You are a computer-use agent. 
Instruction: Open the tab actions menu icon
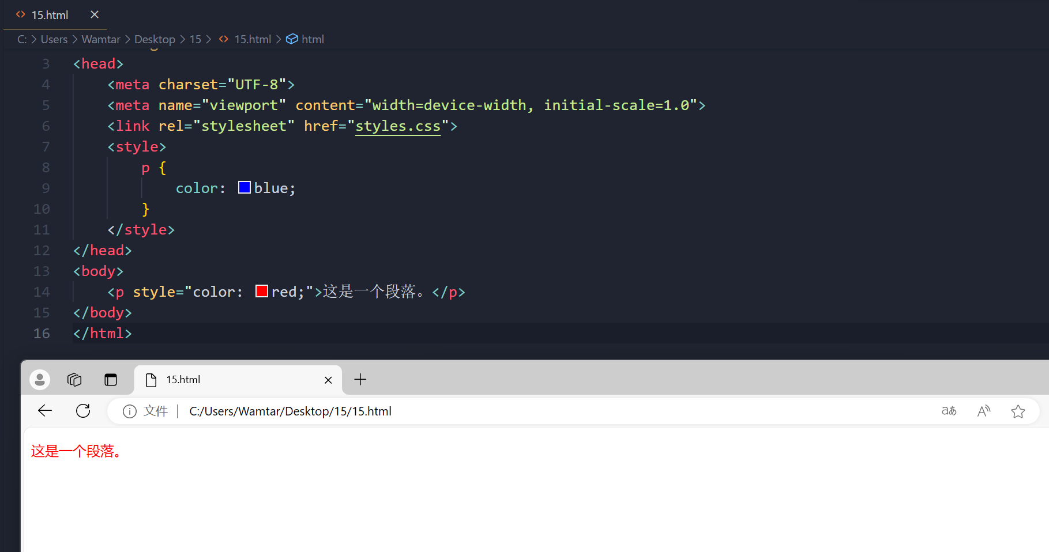point(111,379)
